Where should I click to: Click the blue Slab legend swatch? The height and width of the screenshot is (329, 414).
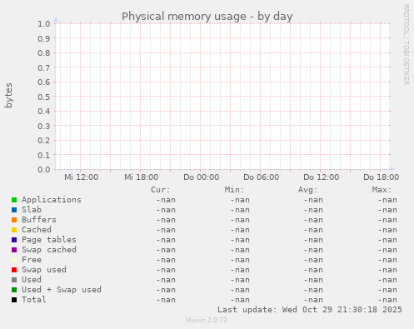(x=14, y=210)
